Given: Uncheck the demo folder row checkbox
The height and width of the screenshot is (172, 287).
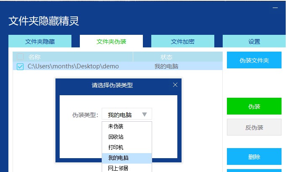Looking at the screenshot, I should click(x=20, y=66).
